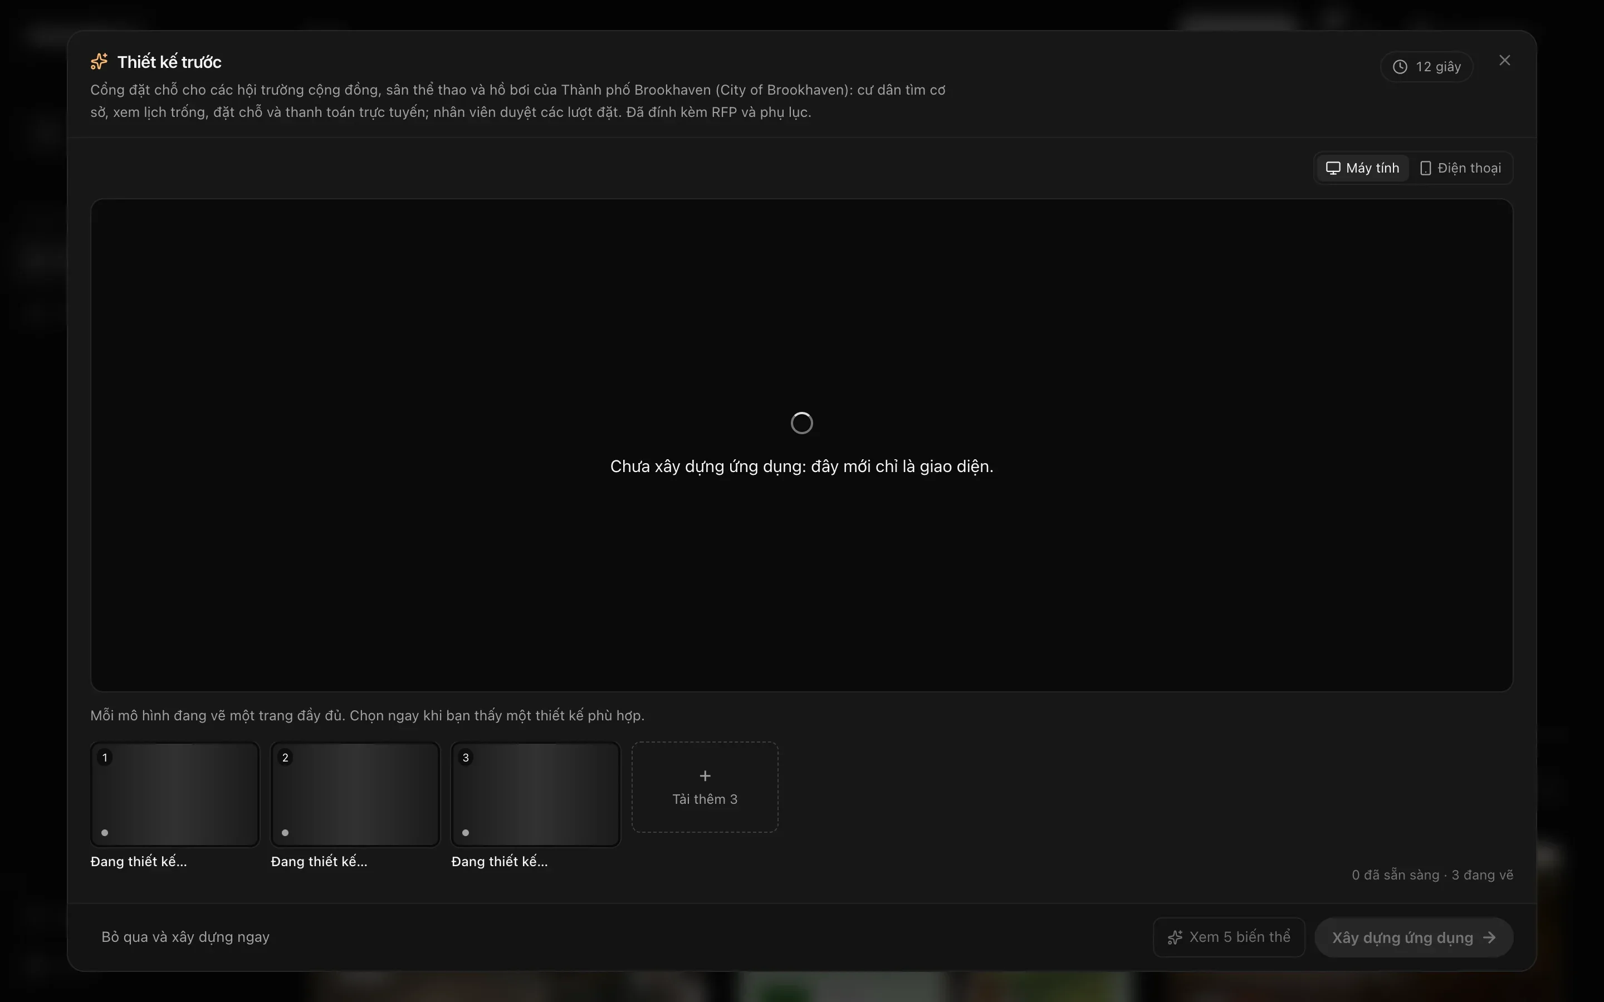This screenshot has height=1002, width=1604.
Task: Switch preview to Máy tính view
Action: 1363,168
